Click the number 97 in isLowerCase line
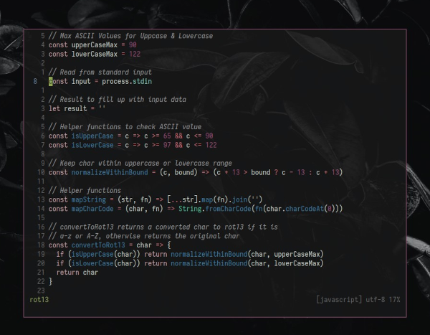 click(167, 145)
